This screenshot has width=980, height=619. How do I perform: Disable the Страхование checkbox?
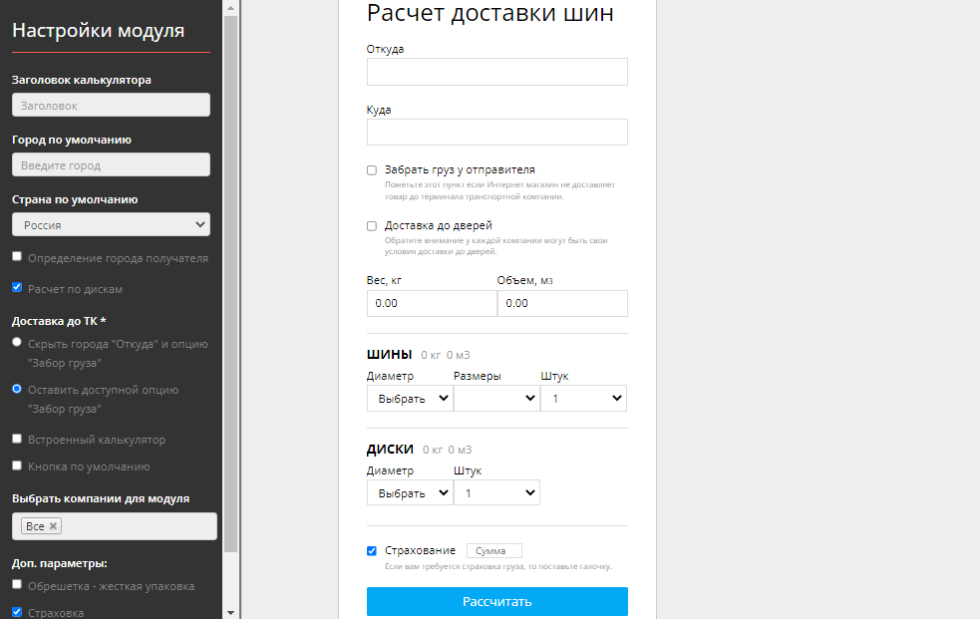[371, 549]
